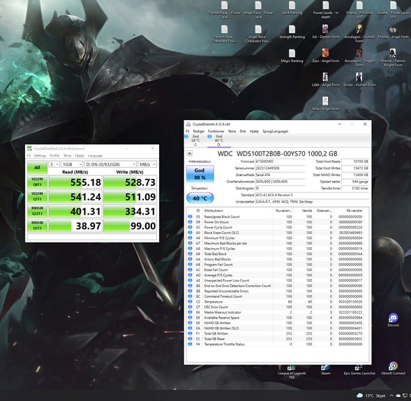Click the Serienummer field in CrystalDiskInfo

[281, 168]
